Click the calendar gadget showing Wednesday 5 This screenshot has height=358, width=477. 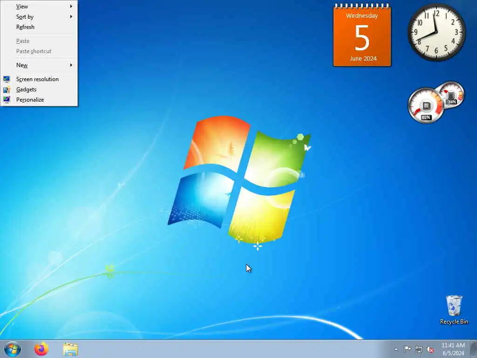362,35
